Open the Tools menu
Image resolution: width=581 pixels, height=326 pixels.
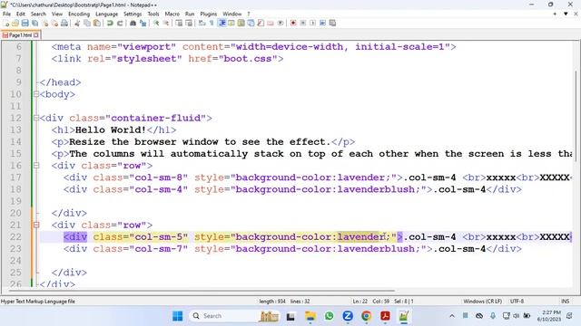[x=153, y=14]
